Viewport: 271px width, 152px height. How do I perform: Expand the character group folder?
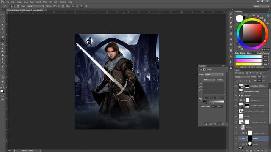pyautogui.click(x=240, y=96)
